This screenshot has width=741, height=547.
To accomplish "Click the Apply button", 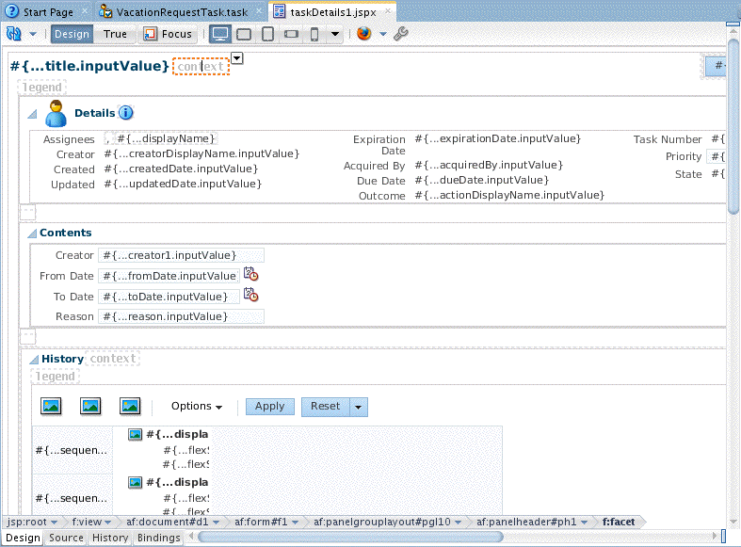I will click(x=270, y=407).
